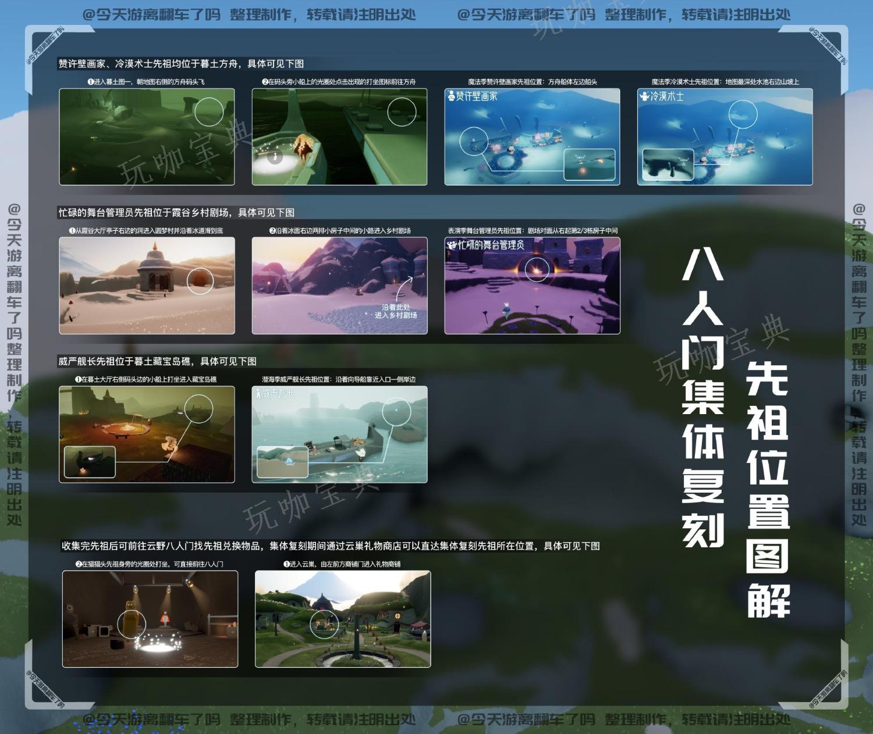Click the heading about 暮土方舟 ancestors
The width and height of the screenshot is (873, 734).
[181, 63]
